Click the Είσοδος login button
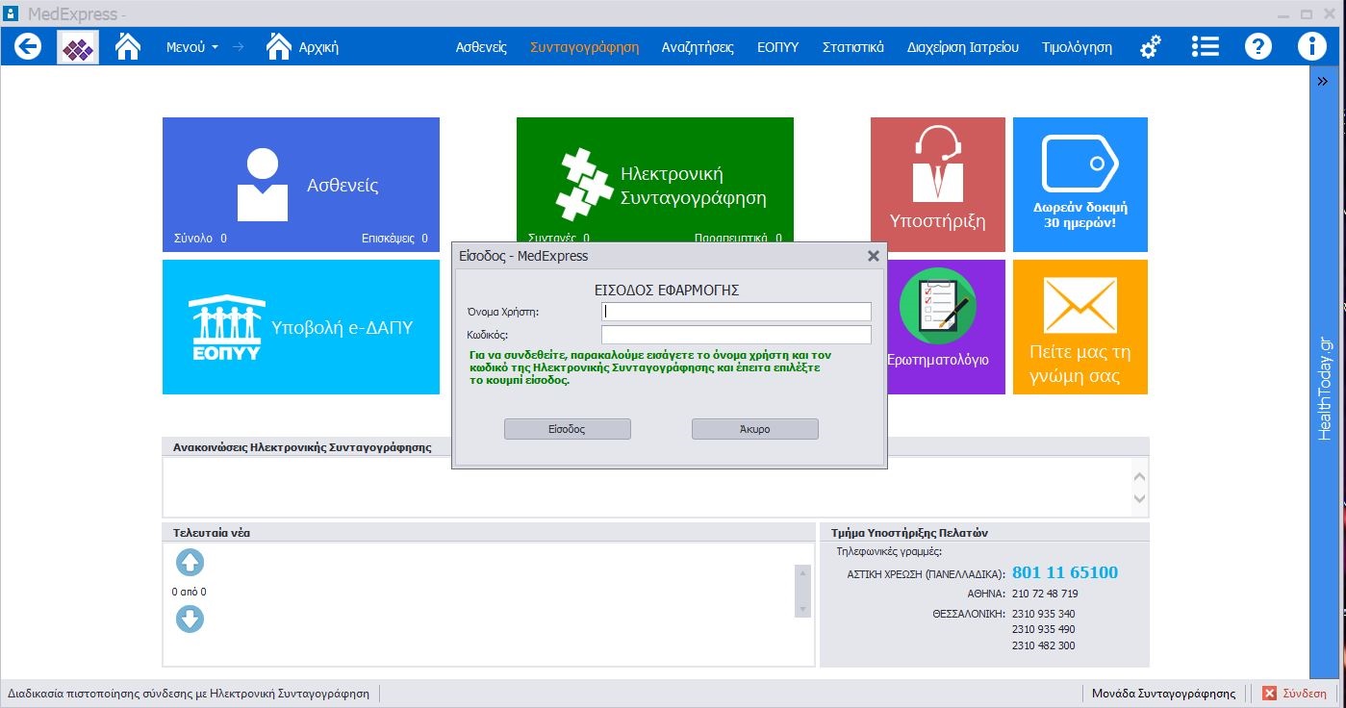 tap(568, 429)
